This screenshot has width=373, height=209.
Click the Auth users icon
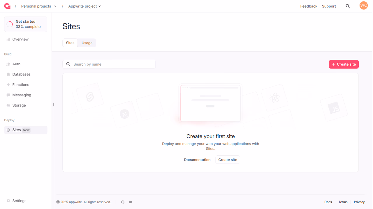tap(8, 64)
